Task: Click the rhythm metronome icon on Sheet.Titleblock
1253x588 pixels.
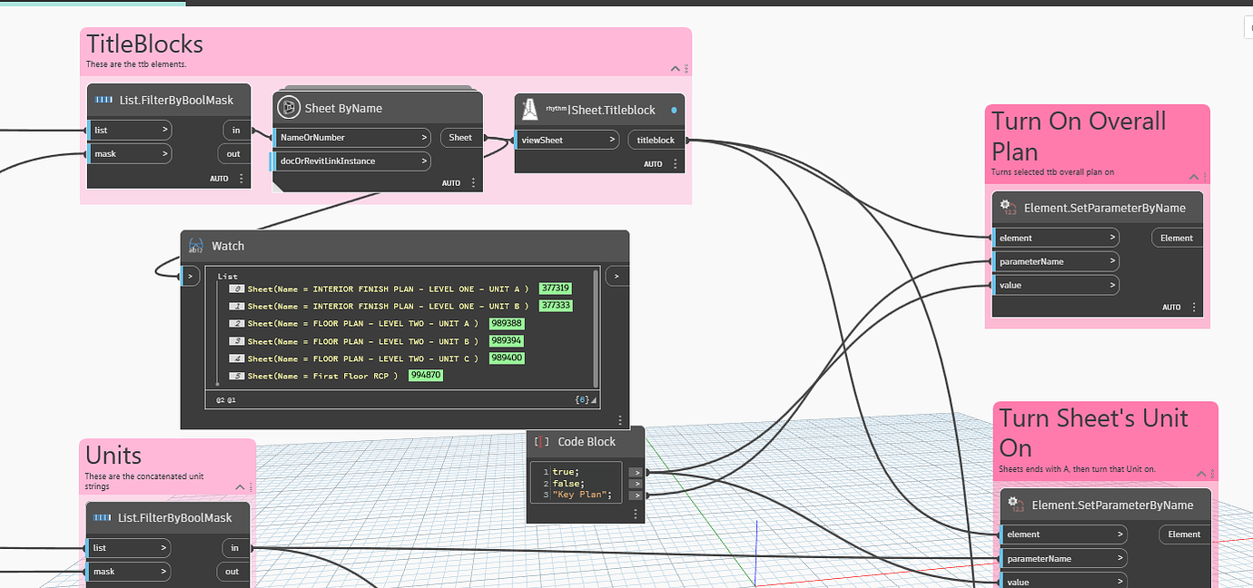Action: click(530, 110)
